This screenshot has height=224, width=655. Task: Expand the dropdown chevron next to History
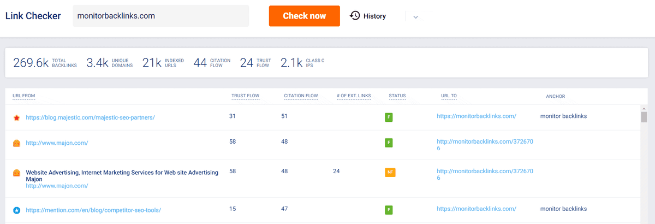[x=416, y=17]
